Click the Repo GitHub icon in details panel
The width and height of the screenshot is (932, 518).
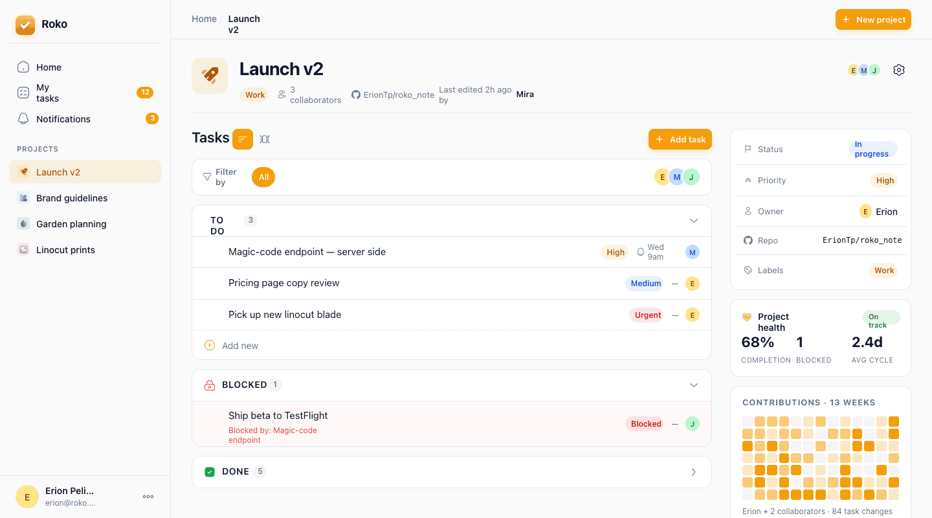point(748,240)
